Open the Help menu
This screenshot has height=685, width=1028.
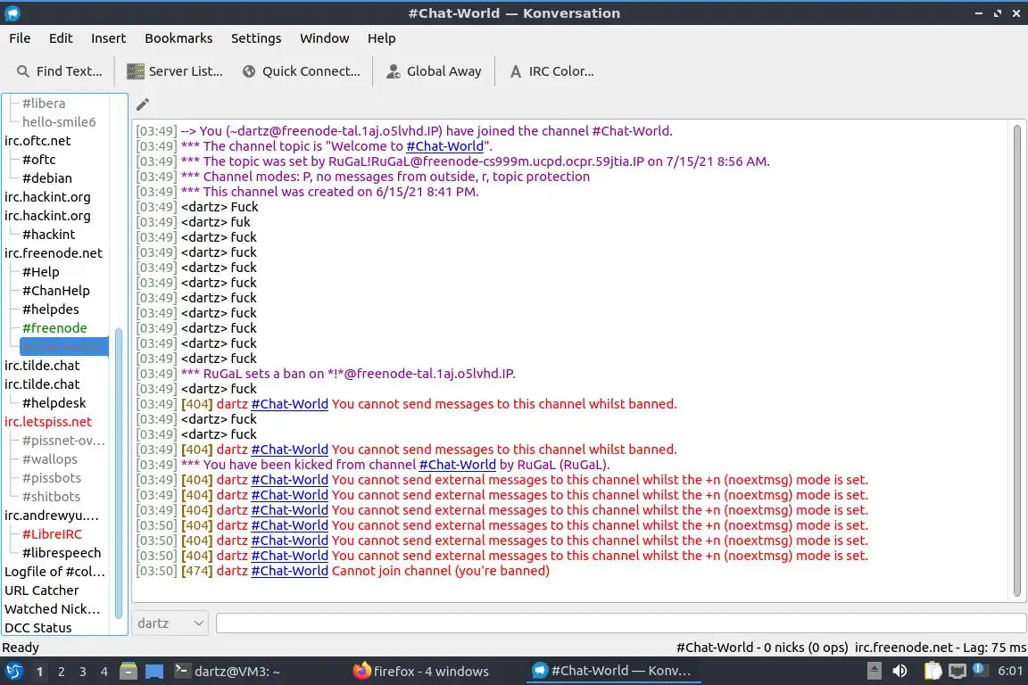click(381, 38)
